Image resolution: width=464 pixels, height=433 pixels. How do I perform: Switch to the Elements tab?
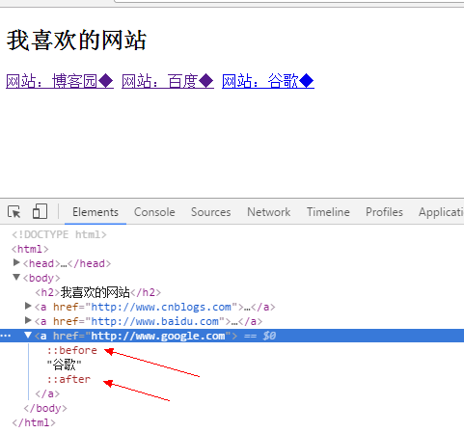pos(96,212)
